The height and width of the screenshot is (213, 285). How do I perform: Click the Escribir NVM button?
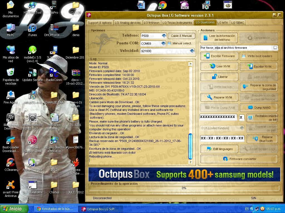pyautogui.click(x=259, y=67)
